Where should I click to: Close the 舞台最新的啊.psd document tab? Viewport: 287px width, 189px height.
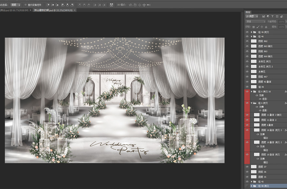click(75, 10)
